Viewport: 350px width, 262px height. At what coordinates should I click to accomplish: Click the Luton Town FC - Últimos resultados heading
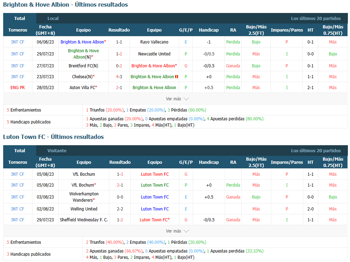pyautogui.click(x=53, y=137)
